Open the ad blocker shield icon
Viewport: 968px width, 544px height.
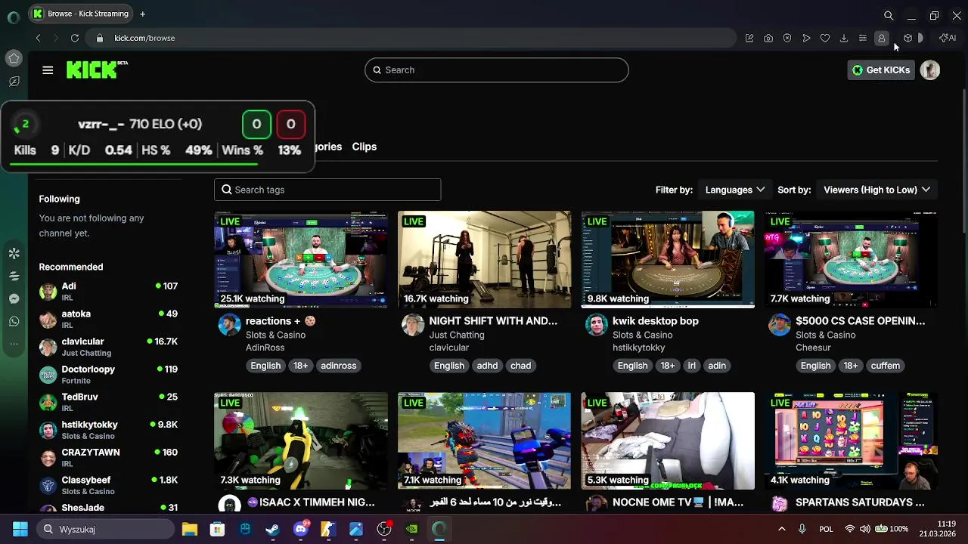(787, 38)
